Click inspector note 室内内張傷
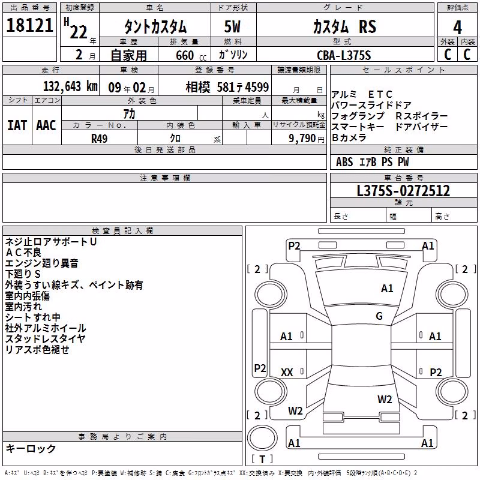 (27, 296)
